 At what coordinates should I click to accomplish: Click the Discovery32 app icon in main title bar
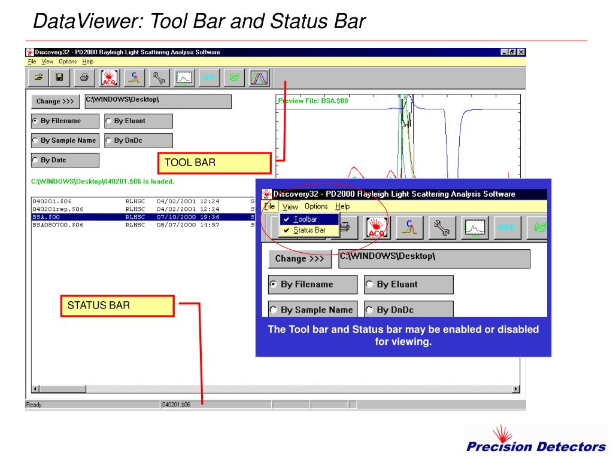click(30, 52)
